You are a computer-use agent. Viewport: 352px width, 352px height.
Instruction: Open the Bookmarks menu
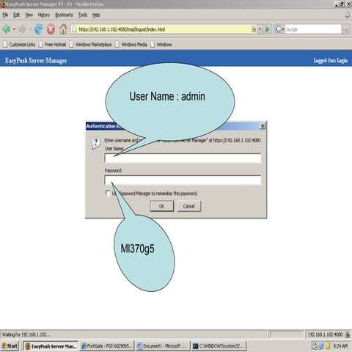coord(64,15)
